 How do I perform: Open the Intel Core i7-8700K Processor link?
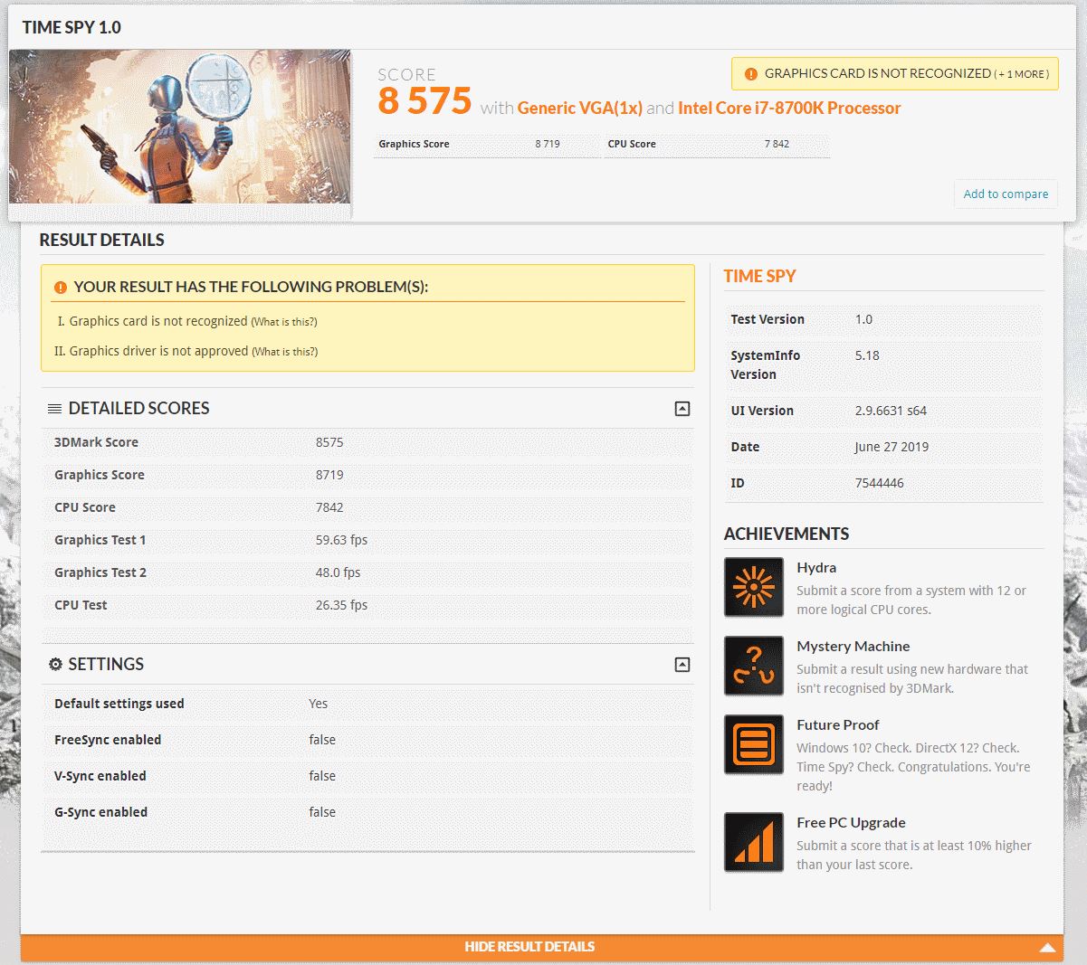pyautogui.click(x=789, y=108)
